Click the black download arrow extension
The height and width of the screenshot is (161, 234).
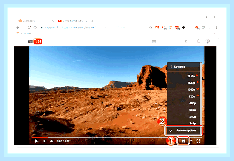tap(183, 27)
